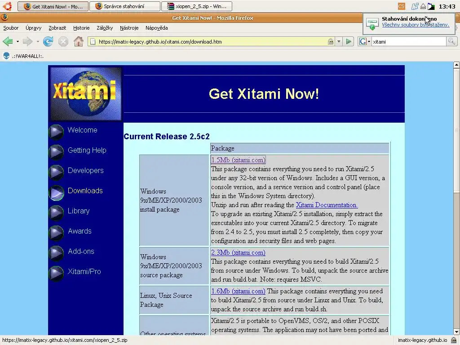Screen dimensions: 460x345
Task: Open the Nápověda menu
Action: pos(157,28)
